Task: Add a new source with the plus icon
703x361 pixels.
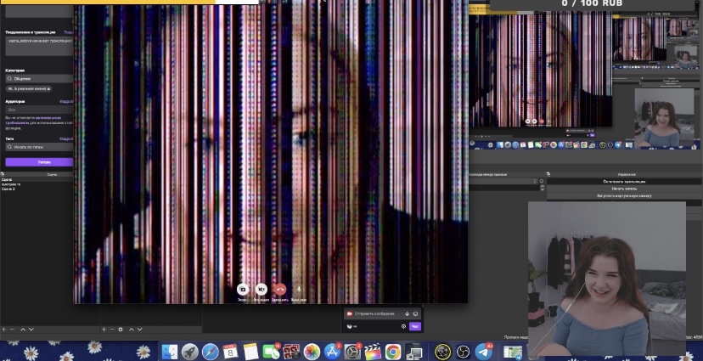Action: tap(104, 330)
